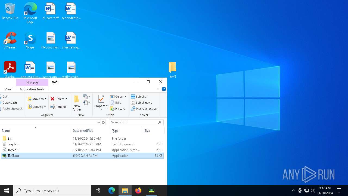348x196 pixels.
Task: Select the TM5.dll file
Action: pyautogui.click(x=82, y=150)
